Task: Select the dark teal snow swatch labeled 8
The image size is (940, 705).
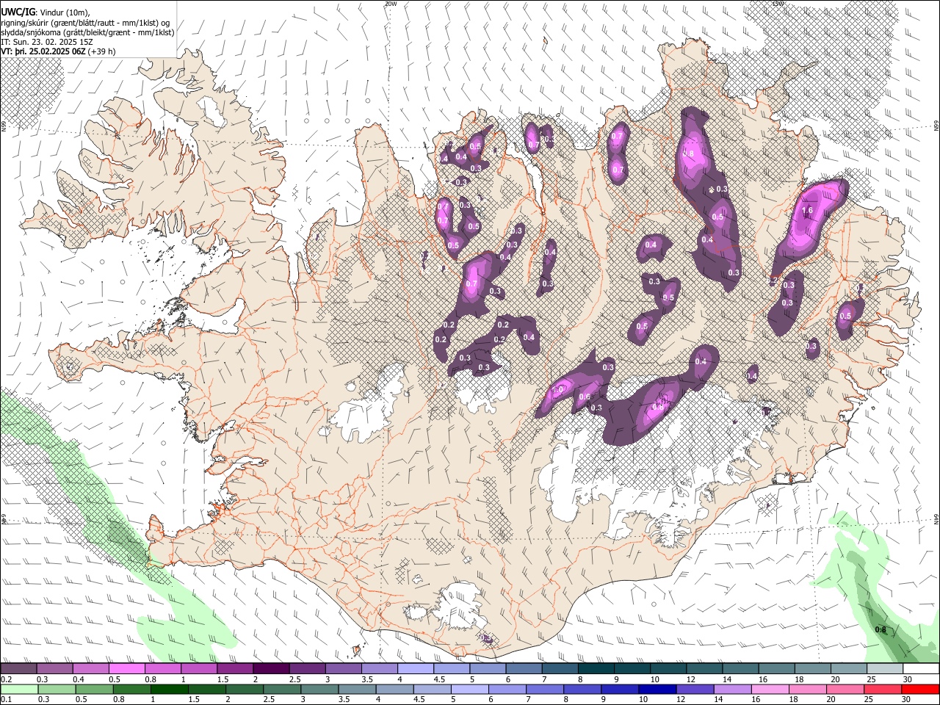Action: click(x=596, y=668)
